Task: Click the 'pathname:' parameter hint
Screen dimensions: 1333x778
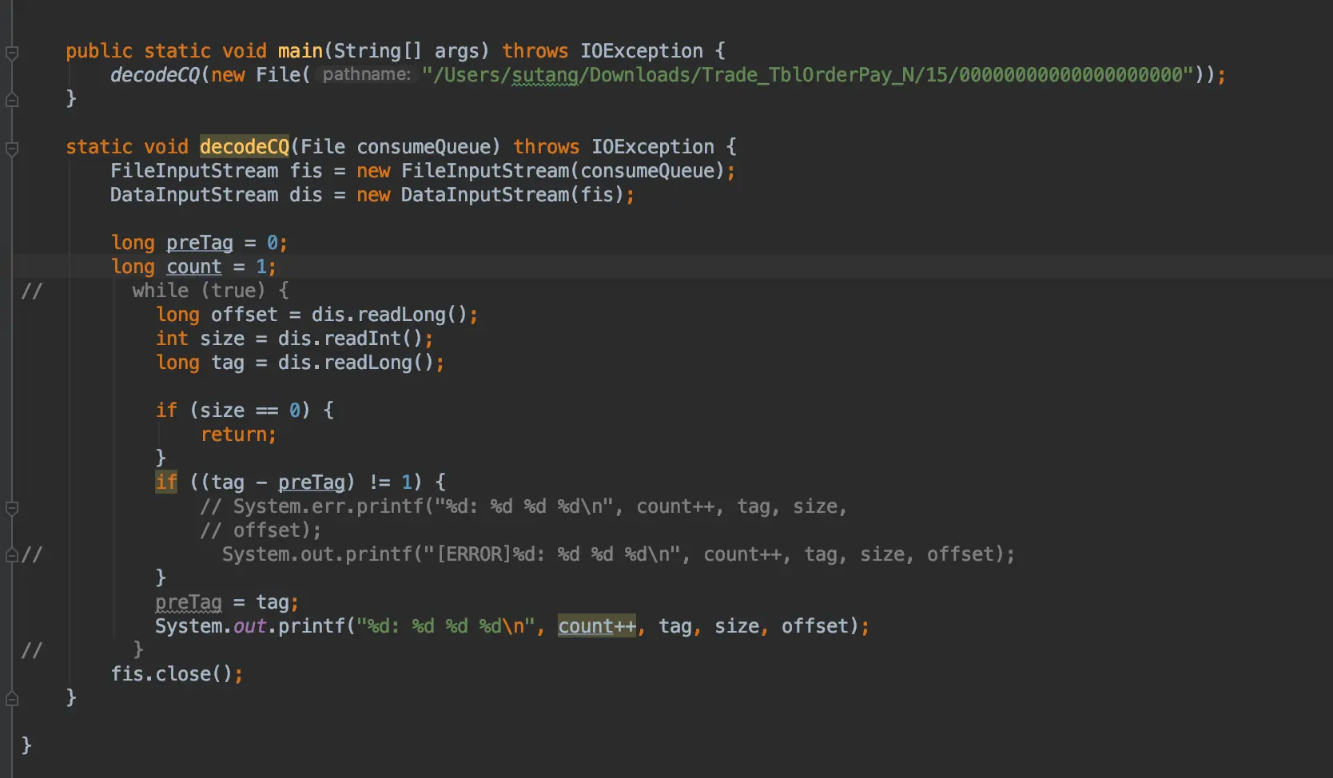Action: coord(367,74)
